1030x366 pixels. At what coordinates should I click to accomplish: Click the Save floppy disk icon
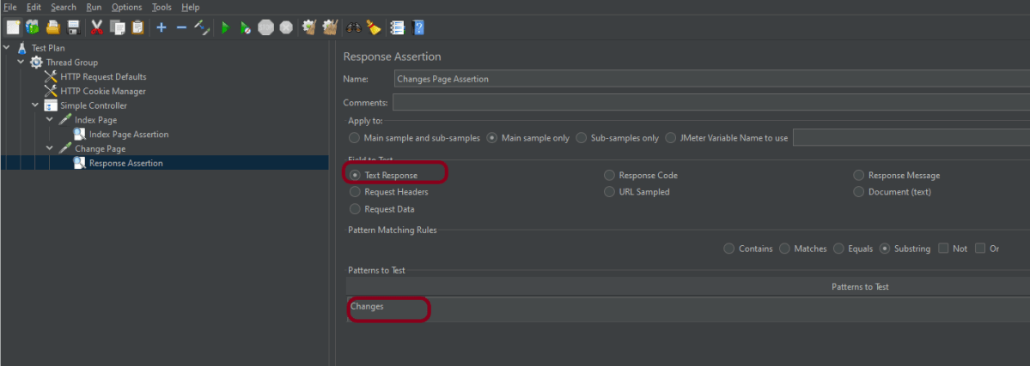(x=74, y=27)
